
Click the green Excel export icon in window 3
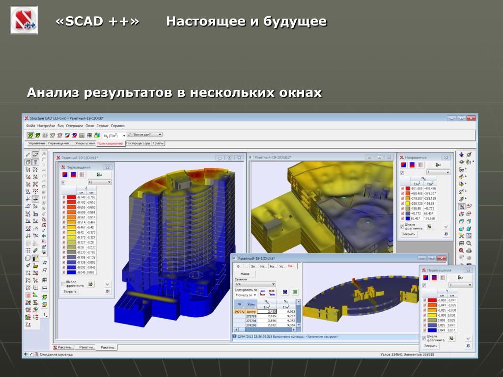295,292
